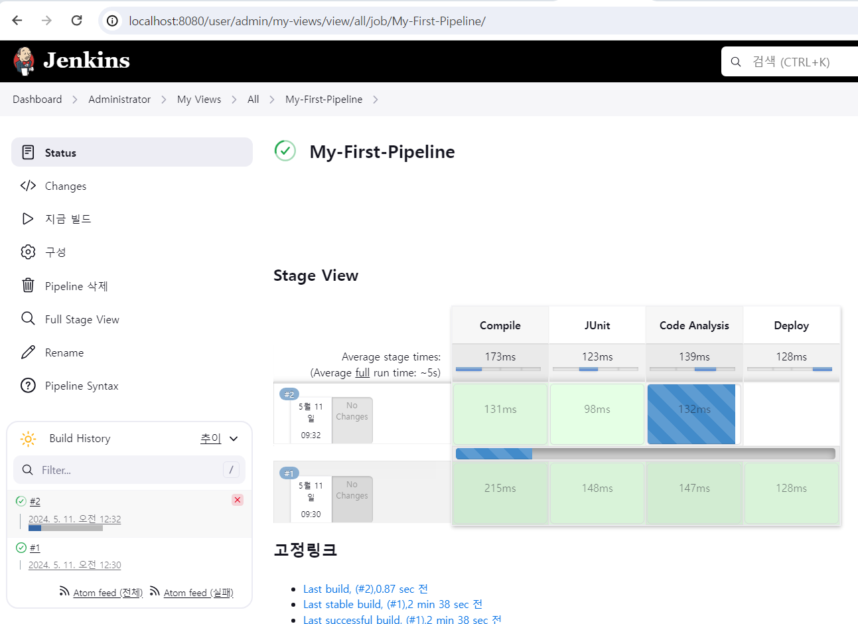The height and width of the screenshot is (624, 858).
Task: Click the browser back arrow
Action: 17,21
